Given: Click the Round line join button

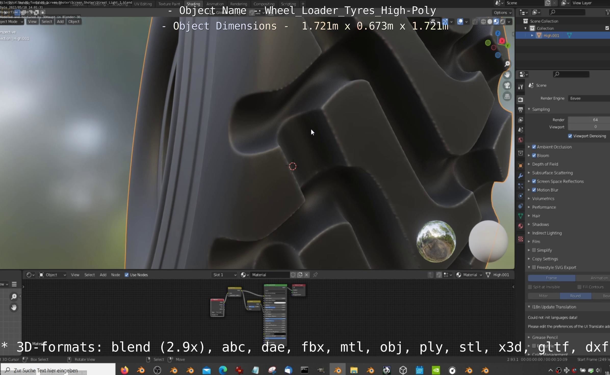Looking at the screenshot, I should (575, 296).
